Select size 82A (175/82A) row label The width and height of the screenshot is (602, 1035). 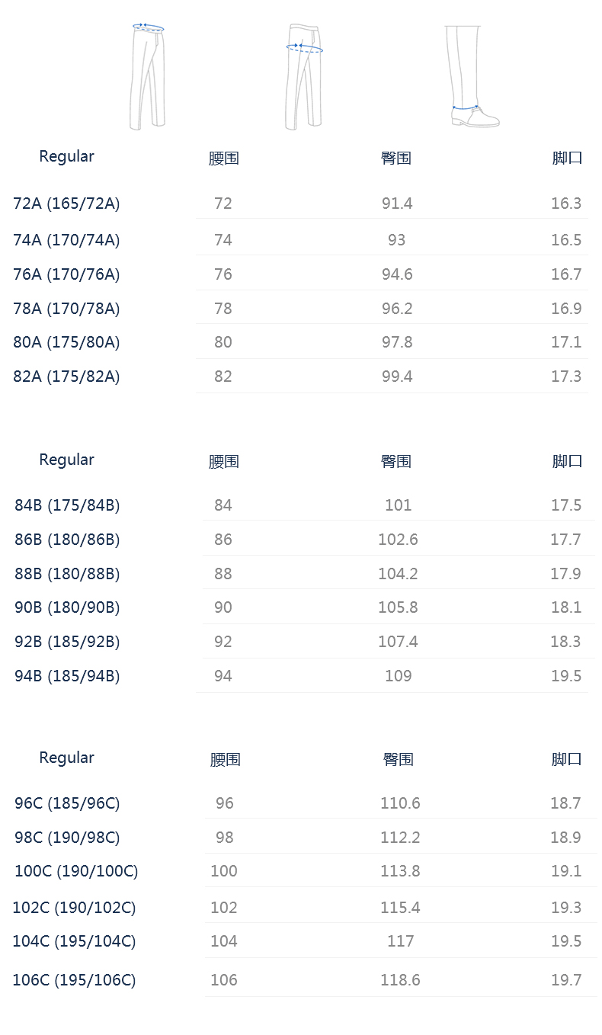pyautogui.click(x=66, y=377)
